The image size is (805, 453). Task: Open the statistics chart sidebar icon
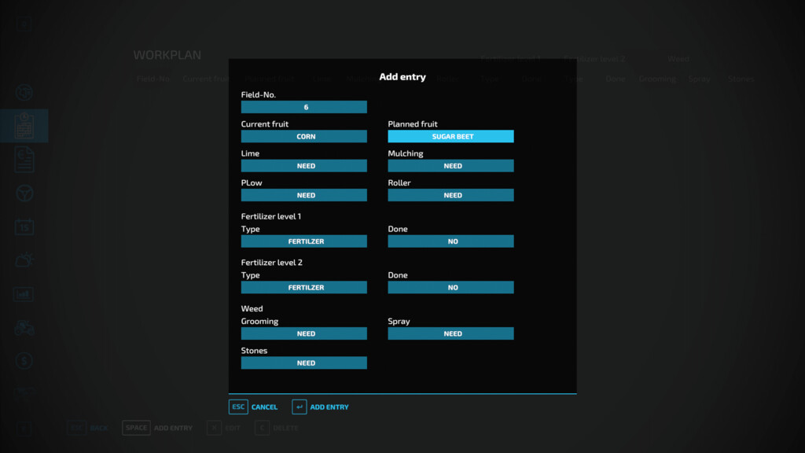pyautogui.click(x=24, y=294)
